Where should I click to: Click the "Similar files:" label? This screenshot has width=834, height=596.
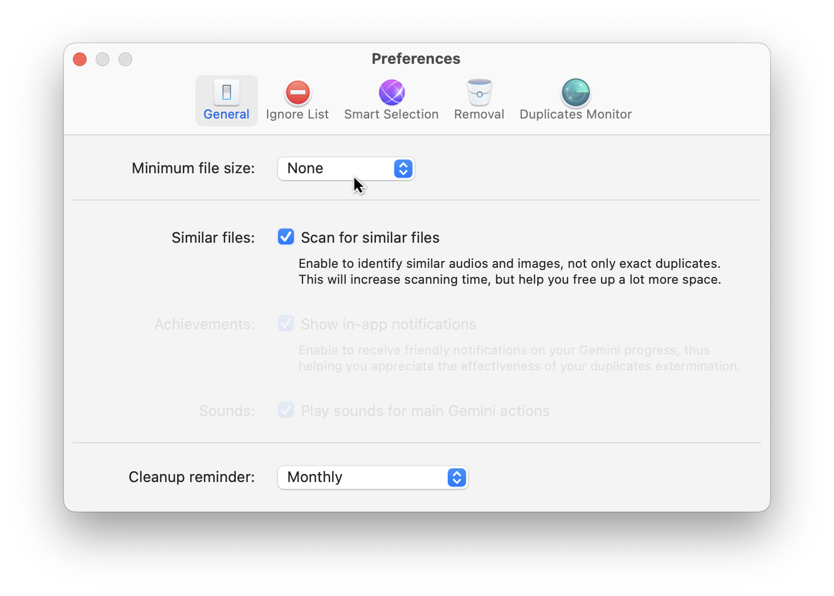coord(213,238)
